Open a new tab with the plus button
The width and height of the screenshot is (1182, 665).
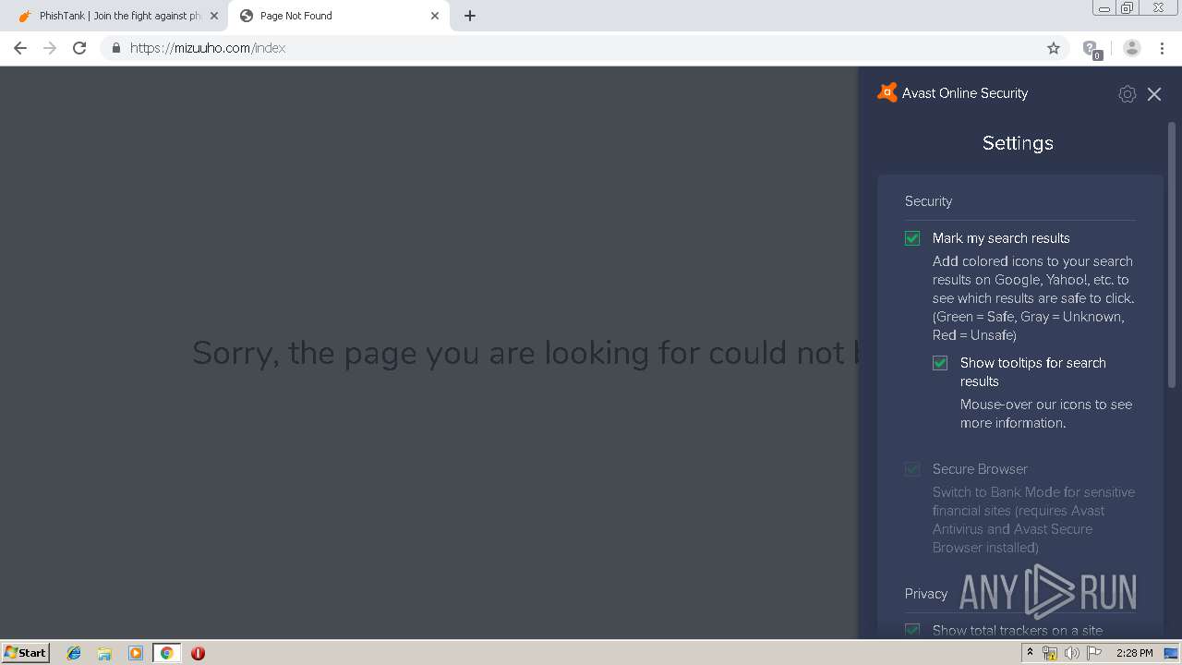(470, 16)
